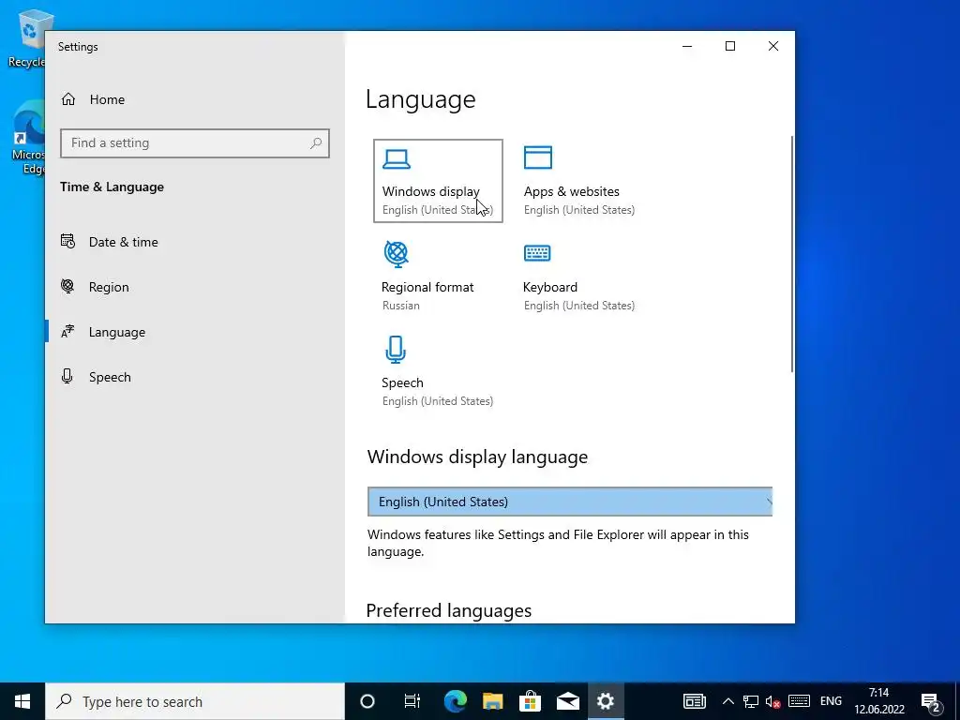The height and width of the screenshot is (720, 960).
Task: Click the Home icon in Settings sidebar
Action: (67, 99)
